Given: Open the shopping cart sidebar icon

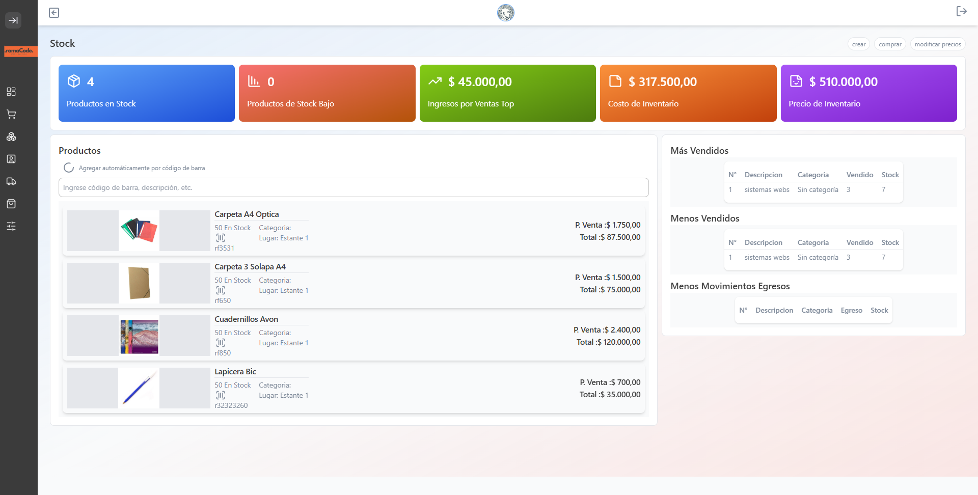Looking at the screenshot, I should (11, 114).
